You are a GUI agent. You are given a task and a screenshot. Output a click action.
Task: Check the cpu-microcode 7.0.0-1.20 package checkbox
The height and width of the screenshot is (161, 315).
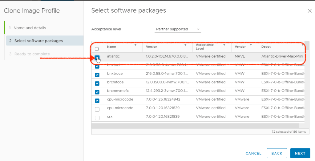pos(97,109)
